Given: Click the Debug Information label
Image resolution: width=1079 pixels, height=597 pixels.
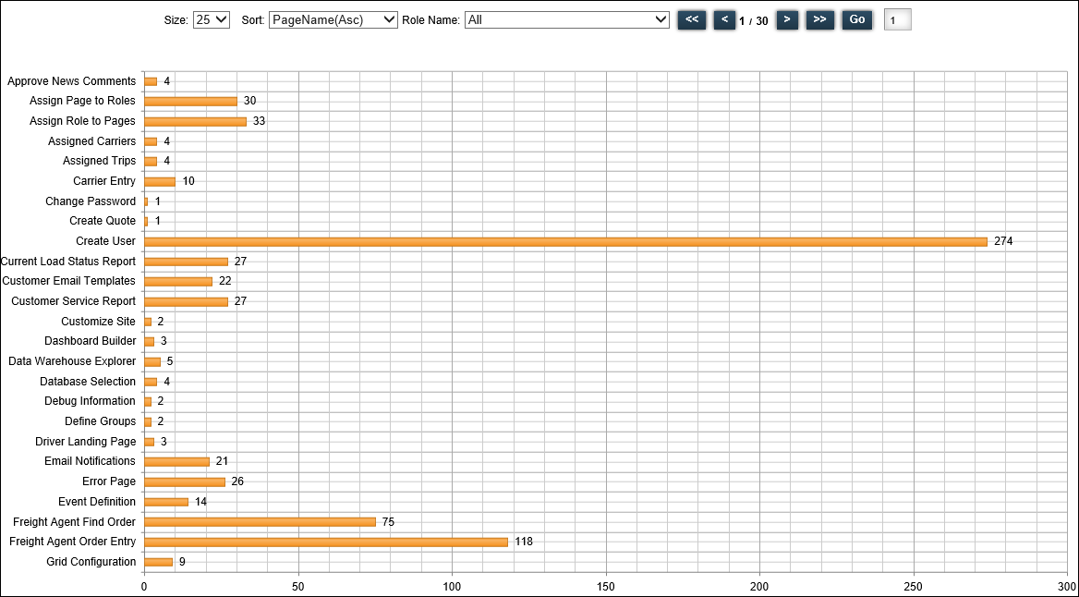Looking at the screenshot, I should (91, 401).
